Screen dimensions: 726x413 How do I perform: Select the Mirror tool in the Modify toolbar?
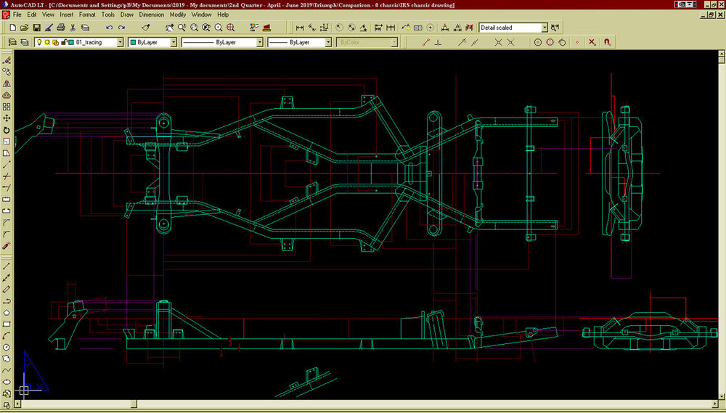click(7, 83)
